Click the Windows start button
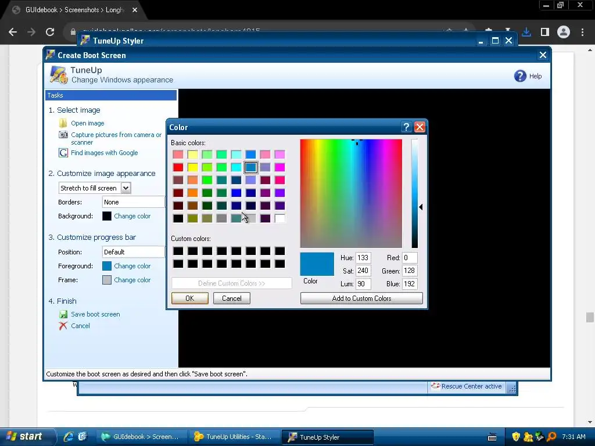The height and width of the screenshot is (446, 595). tap(27, 437)
